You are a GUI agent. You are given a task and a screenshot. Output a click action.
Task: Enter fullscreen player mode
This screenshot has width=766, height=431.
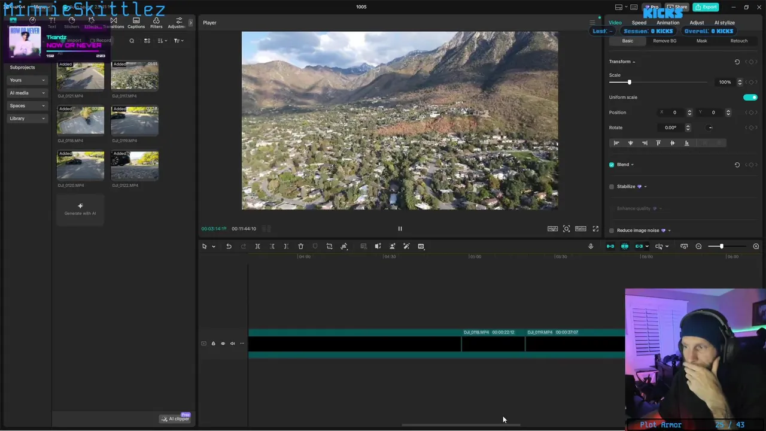(595, 229)
